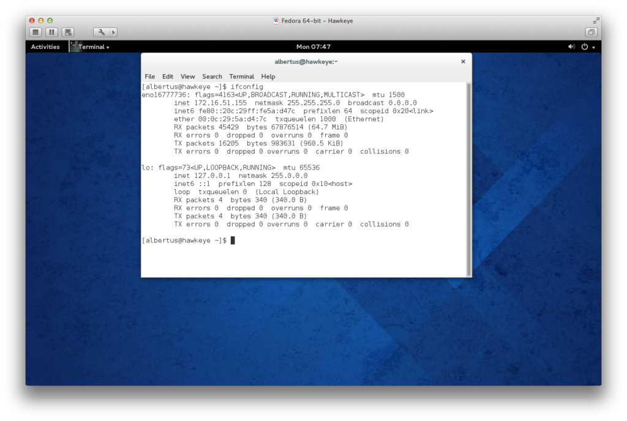The width and height of the screenshot is (627, 421).
Task: Open the Terminal menu in menubar
Action: coord(241,76)
